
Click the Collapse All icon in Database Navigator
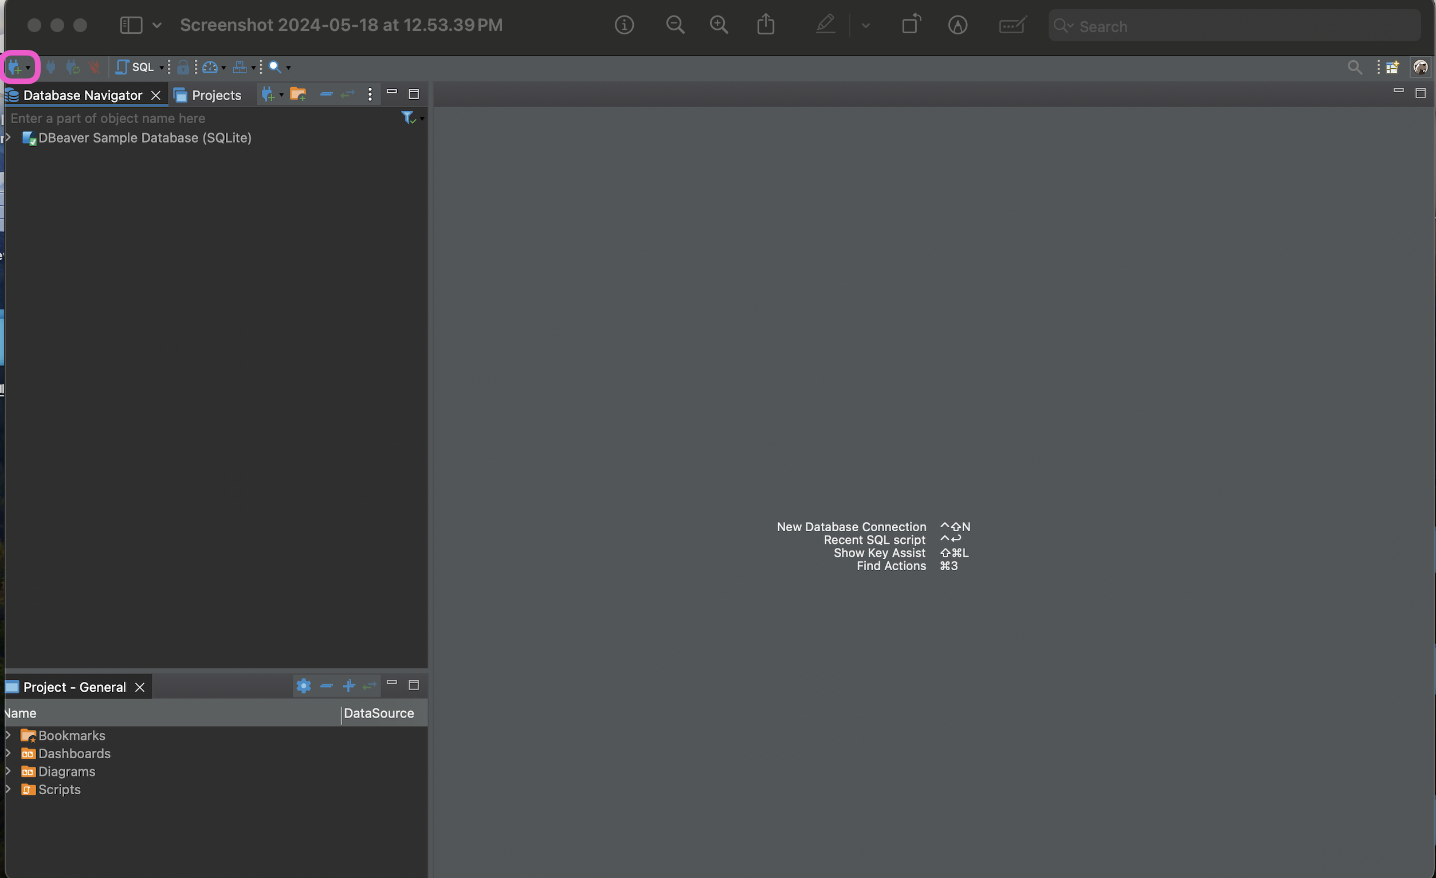(327, 95)
